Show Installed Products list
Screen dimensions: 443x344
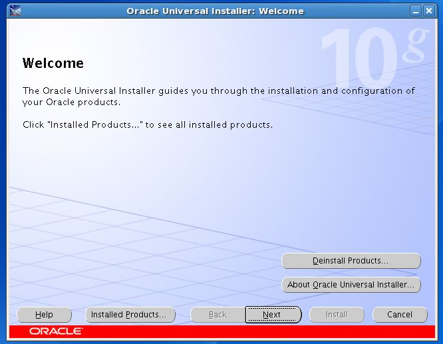[130, 315]
